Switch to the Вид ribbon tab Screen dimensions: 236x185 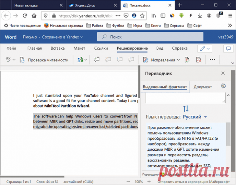coord(160,48)
